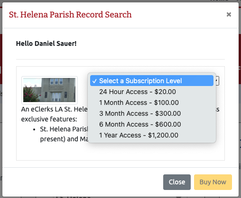The width and height of the screenshot is (241, 198).
Task: Dismiss the dialog with the X icon
Action: pos(229,15)
